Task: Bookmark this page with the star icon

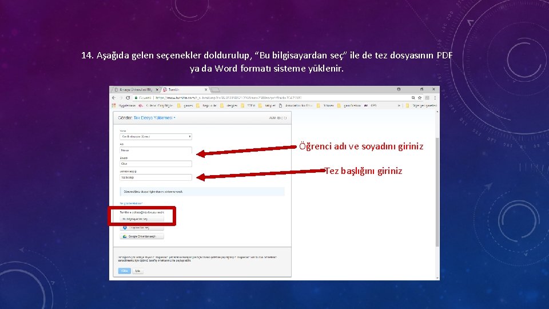Action: [420, 98]
